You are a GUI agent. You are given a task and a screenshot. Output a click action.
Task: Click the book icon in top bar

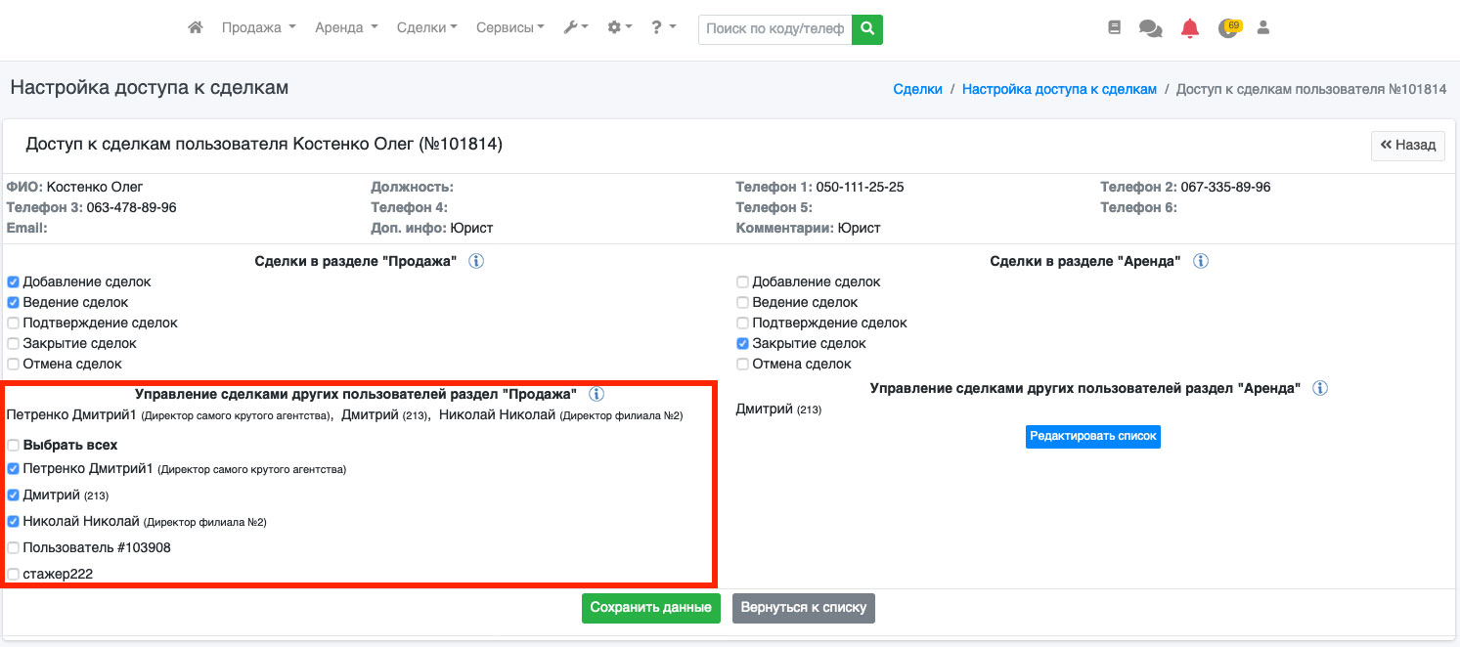[1114, 28]
